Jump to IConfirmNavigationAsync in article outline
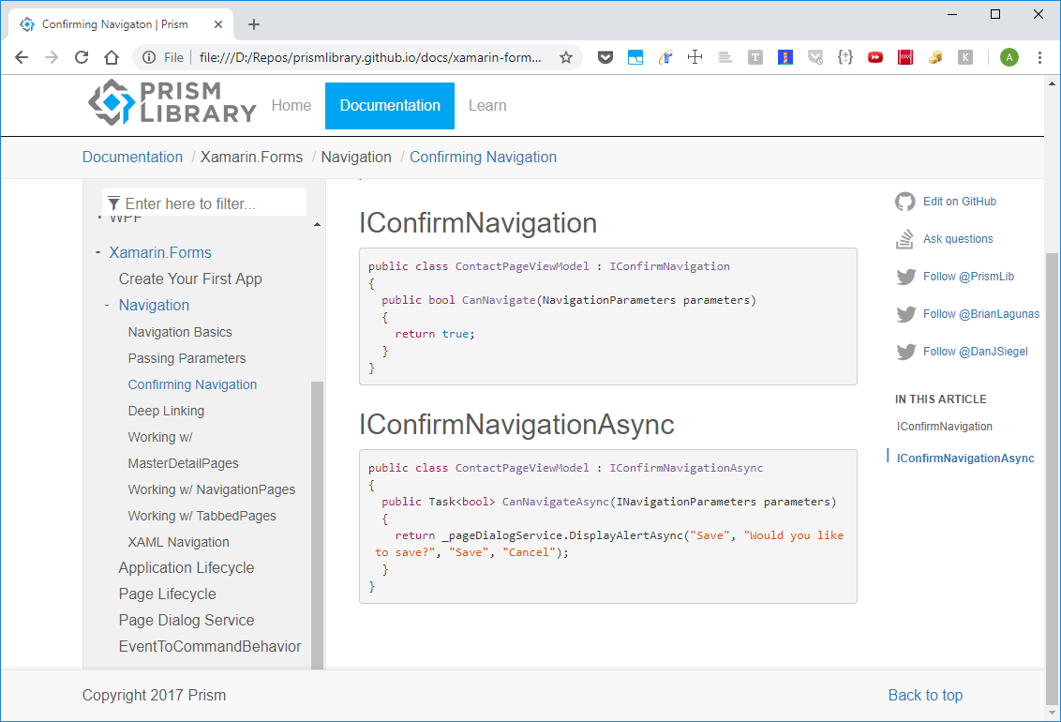This screenshot has width=1061, height=722. click(965, 459)
